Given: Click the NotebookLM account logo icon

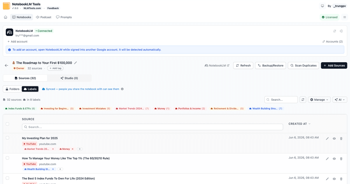Looking at the screenshot, I should (10, 32).
